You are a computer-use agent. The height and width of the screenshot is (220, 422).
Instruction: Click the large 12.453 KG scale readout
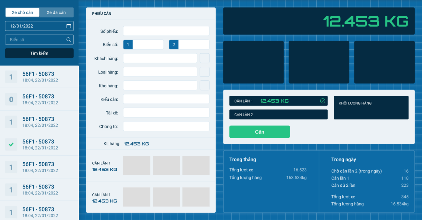point(366,21)
